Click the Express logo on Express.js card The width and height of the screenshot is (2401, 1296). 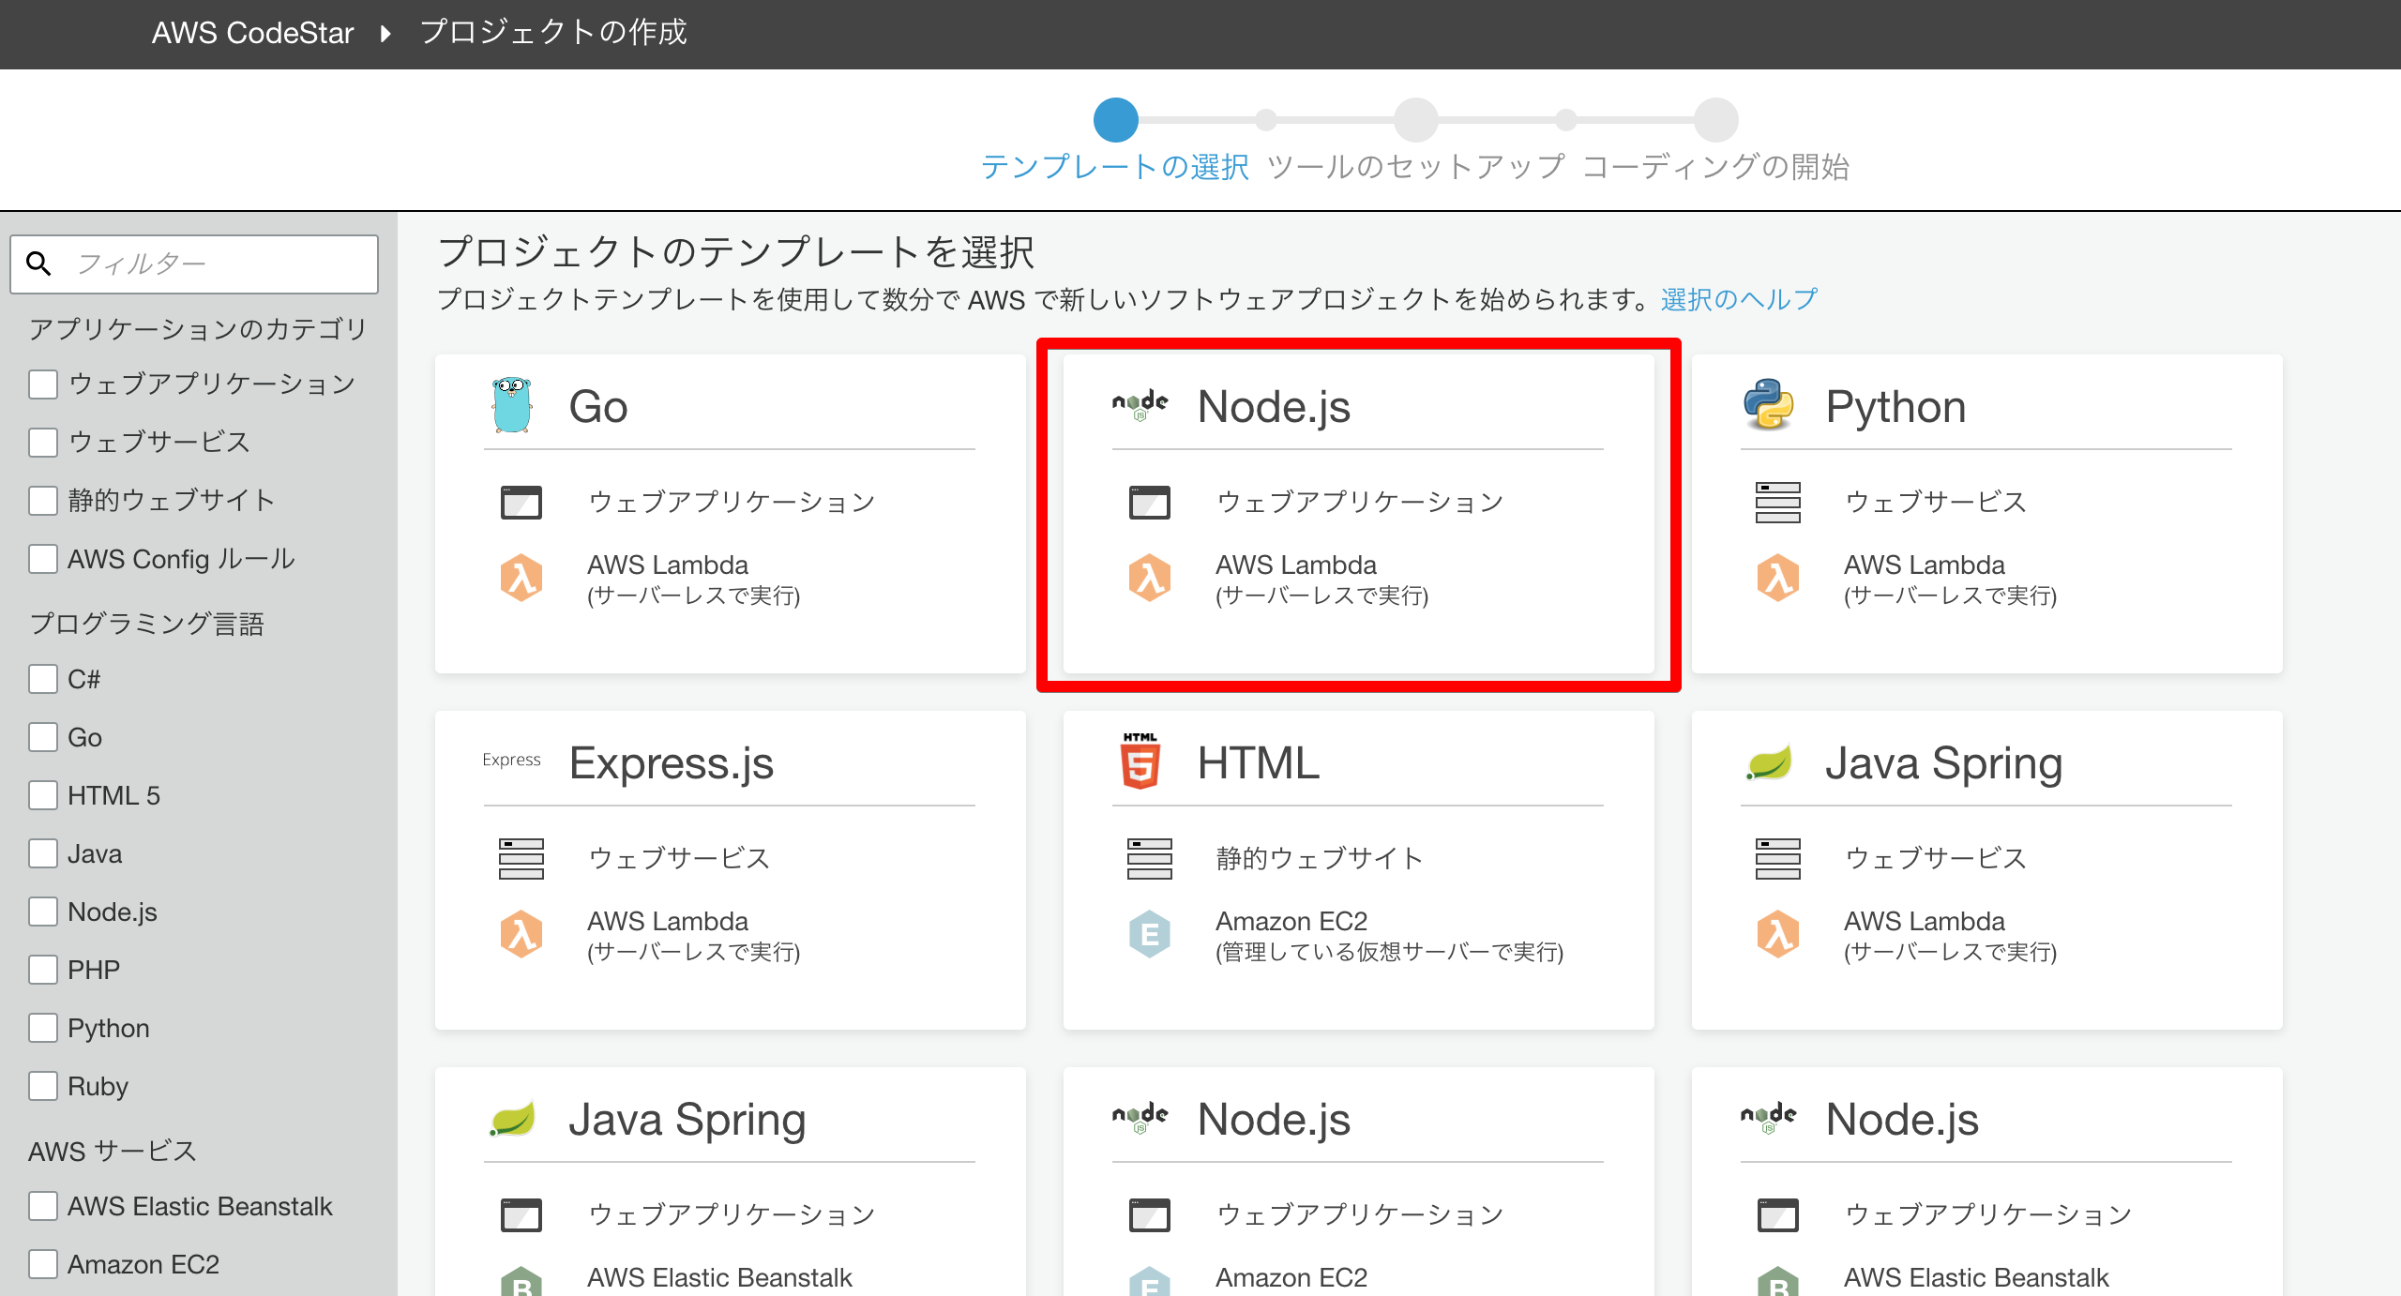click(511, 760)
